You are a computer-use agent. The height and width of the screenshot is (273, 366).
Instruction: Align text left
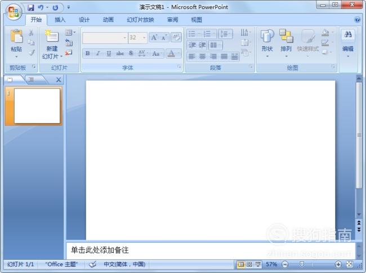[192, 56]
